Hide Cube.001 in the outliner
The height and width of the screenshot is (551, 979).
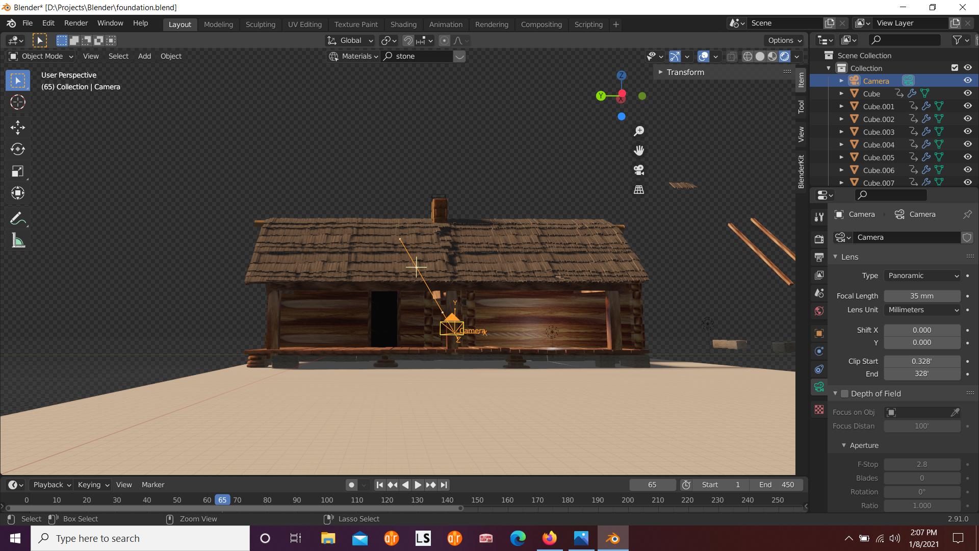coord(967,106)
